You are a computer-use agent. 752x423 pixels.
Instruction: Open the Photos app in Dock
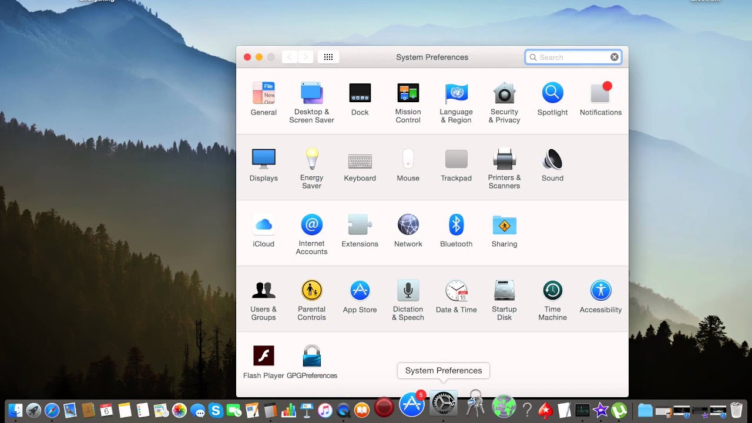pyautogui.click(x=179, y=411)
